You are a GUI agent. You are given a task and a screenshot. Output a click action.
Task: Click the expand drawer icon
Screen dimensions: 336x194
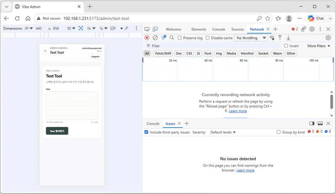pos(320,123)
